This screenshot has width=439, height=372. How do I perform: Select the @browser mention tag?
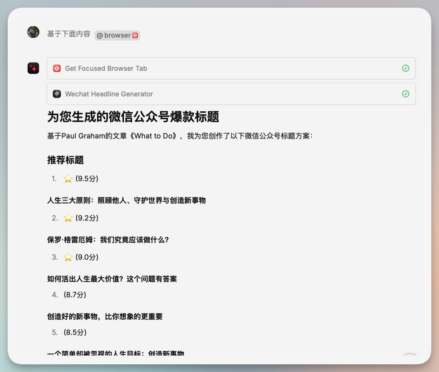point(117,35)
